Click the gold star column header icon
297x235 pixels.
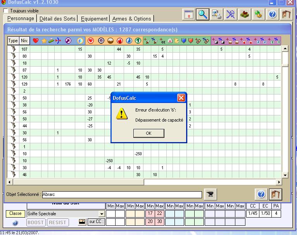pos(44,41)
